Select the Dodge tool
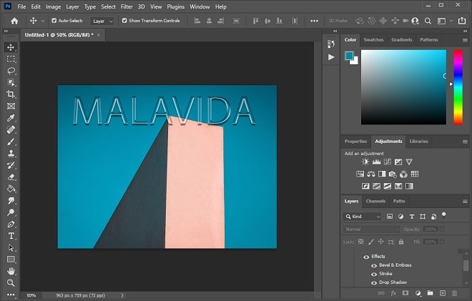 point(11,212)
